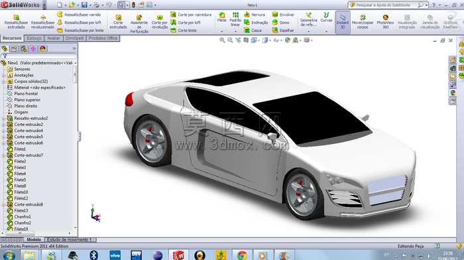464x260 pixels.
Task: Open the SolidWorks main menu arrow
Action: [44, 5]
